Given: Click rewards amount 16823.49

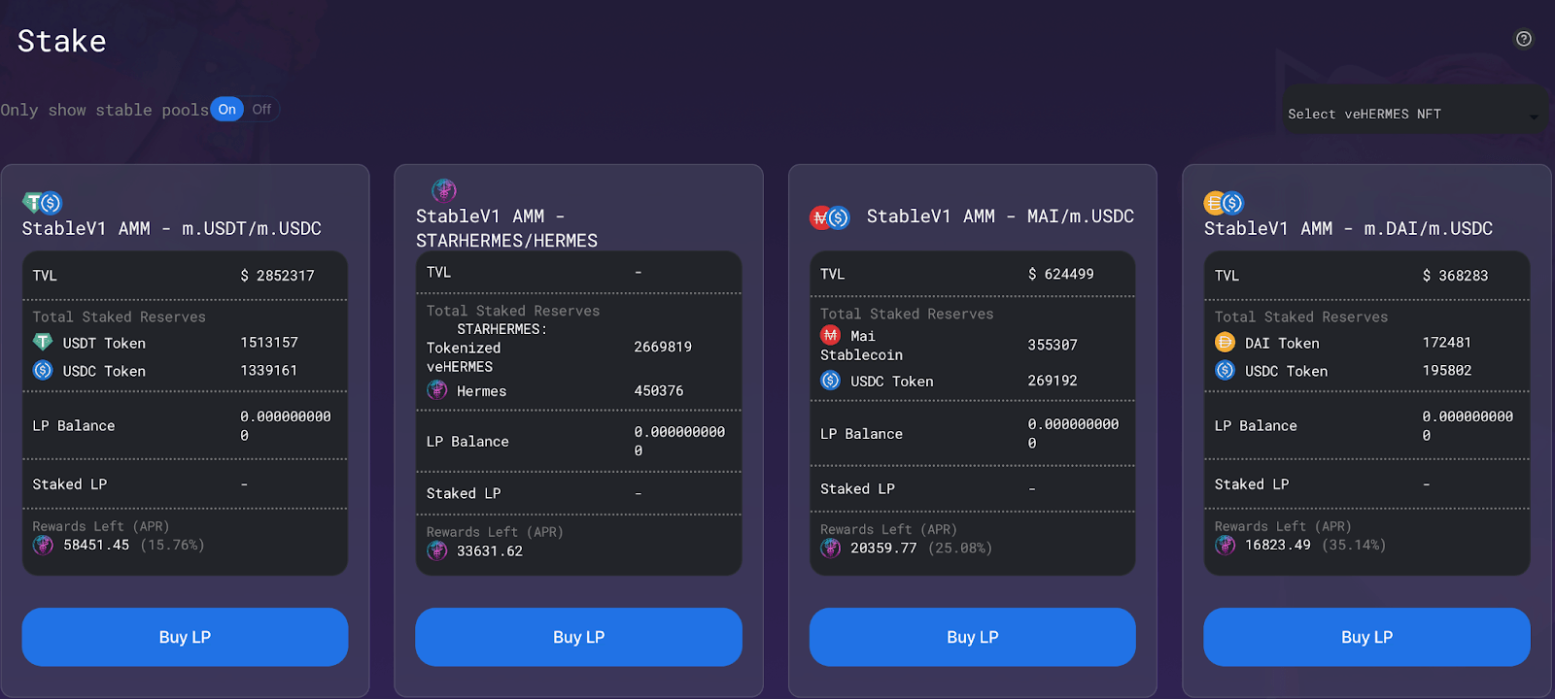Looking at the screenshot, I should (x=1278, y=545).
